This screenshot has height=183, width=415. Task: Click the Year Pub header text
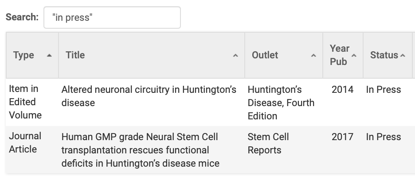click(x=339, y=55)
